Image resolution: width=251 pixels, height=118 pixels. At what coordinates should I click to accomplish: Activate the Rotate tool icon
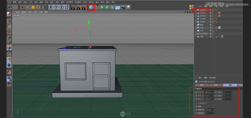[x=38, y=7]
